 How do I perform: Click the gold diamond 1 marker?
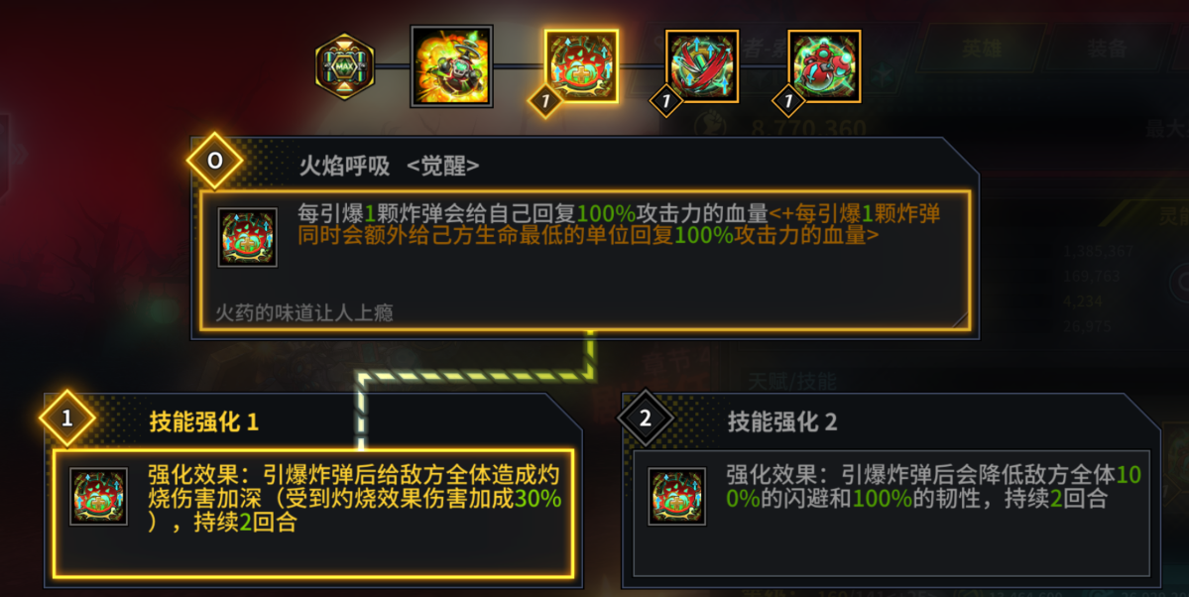[66, 418]
